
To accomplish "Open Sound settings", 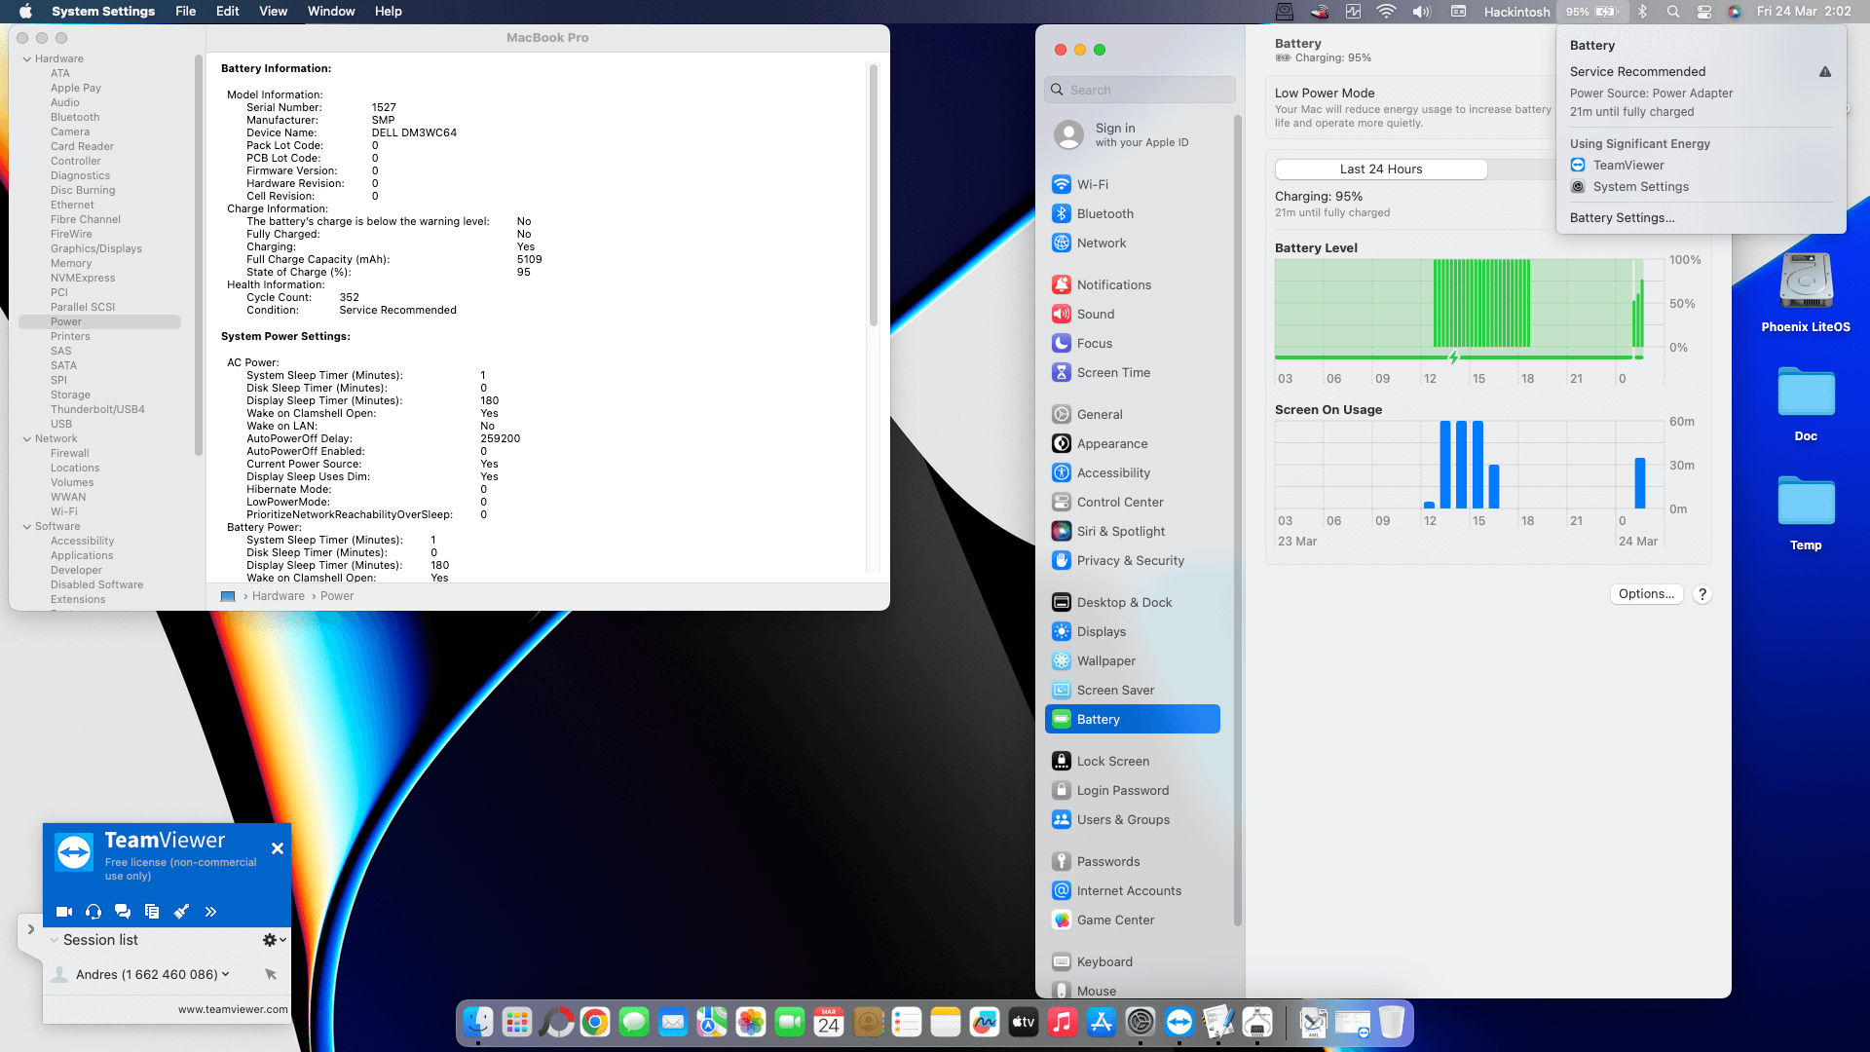I will coord(1132,314).
